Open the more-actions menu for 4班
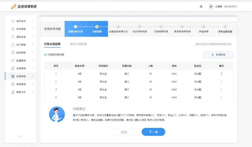The height and width of the screenshot is (147, 252). 221,97
